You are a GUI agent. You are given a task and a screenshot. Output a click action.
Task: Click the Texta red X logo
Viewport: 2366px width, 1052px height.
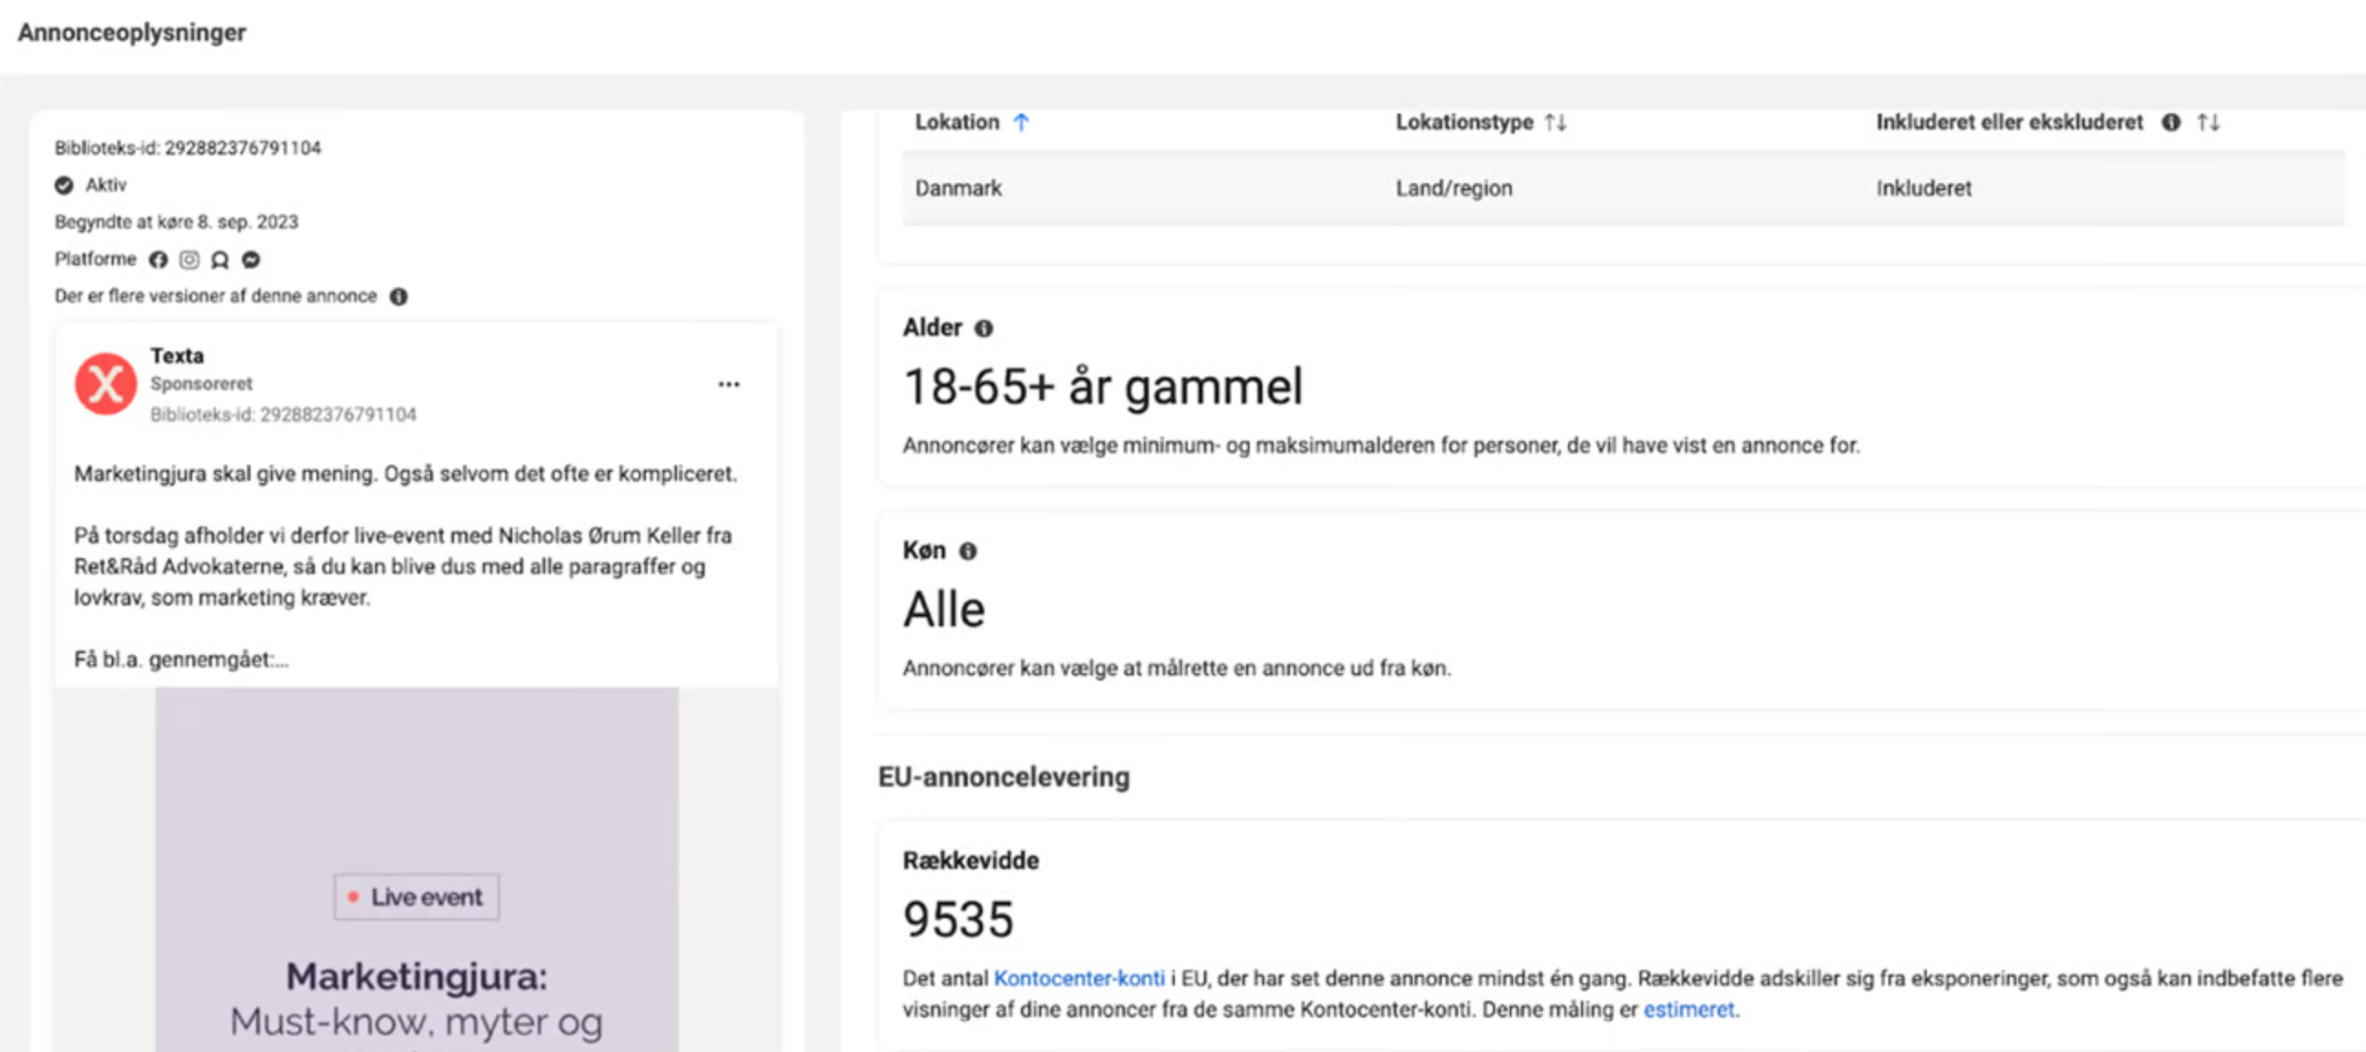tap(105, 383)
